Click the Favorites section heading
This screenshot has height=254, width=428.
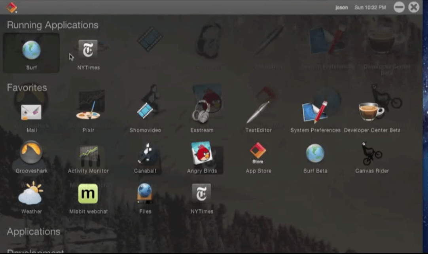[x=27, y=88]
